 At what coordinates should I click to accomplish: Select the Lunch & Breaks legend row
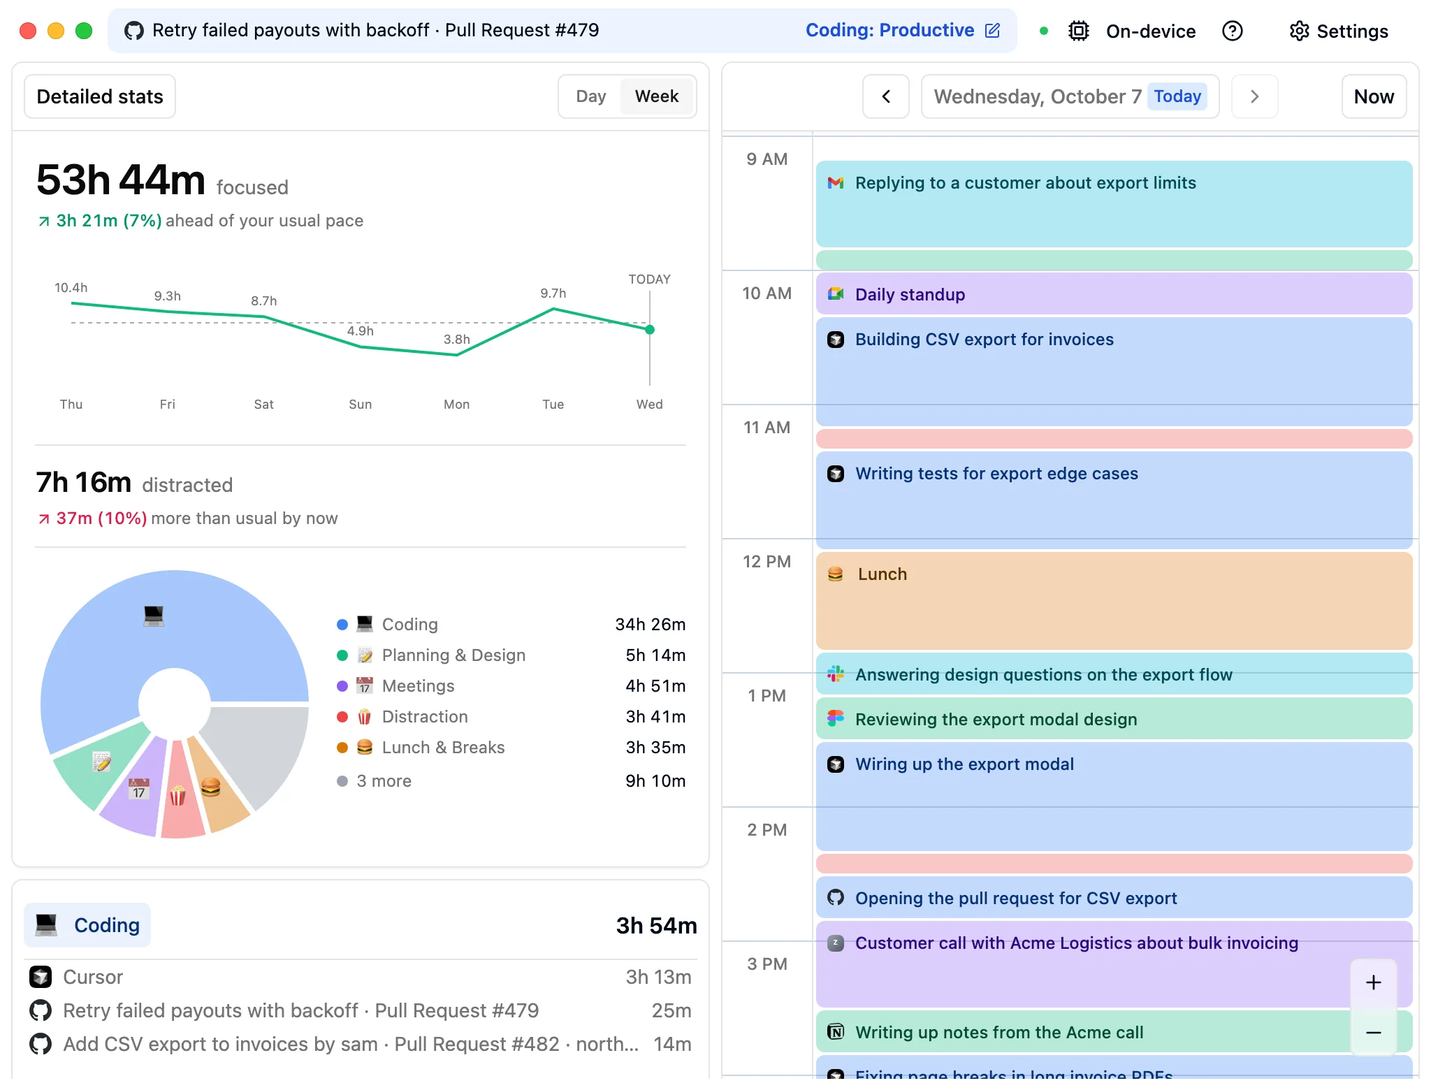[x=511, y=748]
